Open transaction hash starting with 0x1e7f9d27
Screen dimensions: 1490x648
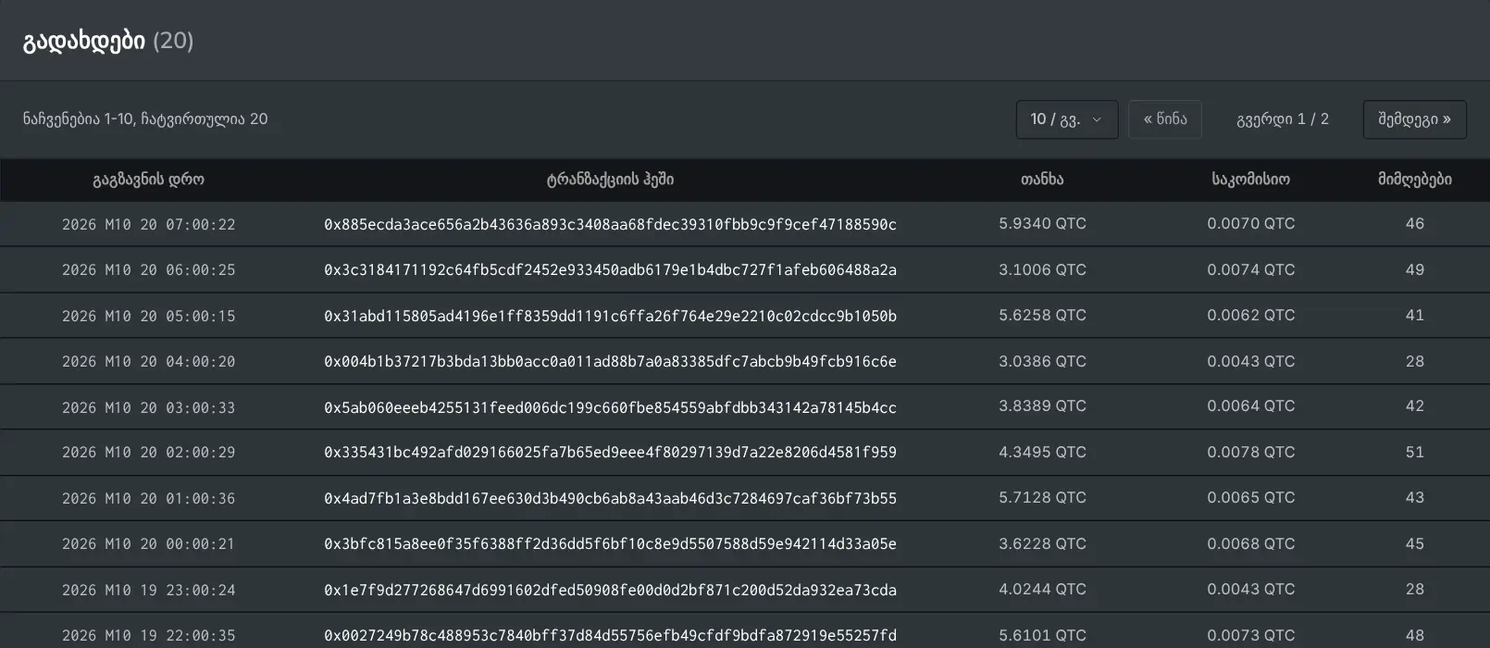(610, 590)
